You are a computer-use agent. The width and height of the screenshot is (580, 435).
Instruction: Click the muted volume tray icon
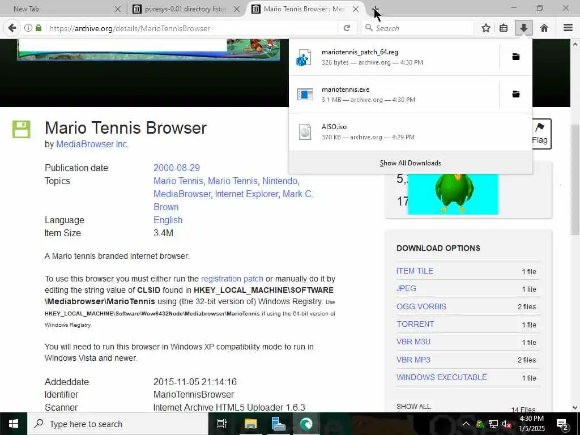[506, 424]
